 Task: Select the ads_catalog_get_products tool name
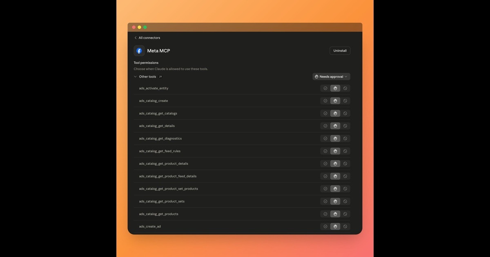point(158,214)
